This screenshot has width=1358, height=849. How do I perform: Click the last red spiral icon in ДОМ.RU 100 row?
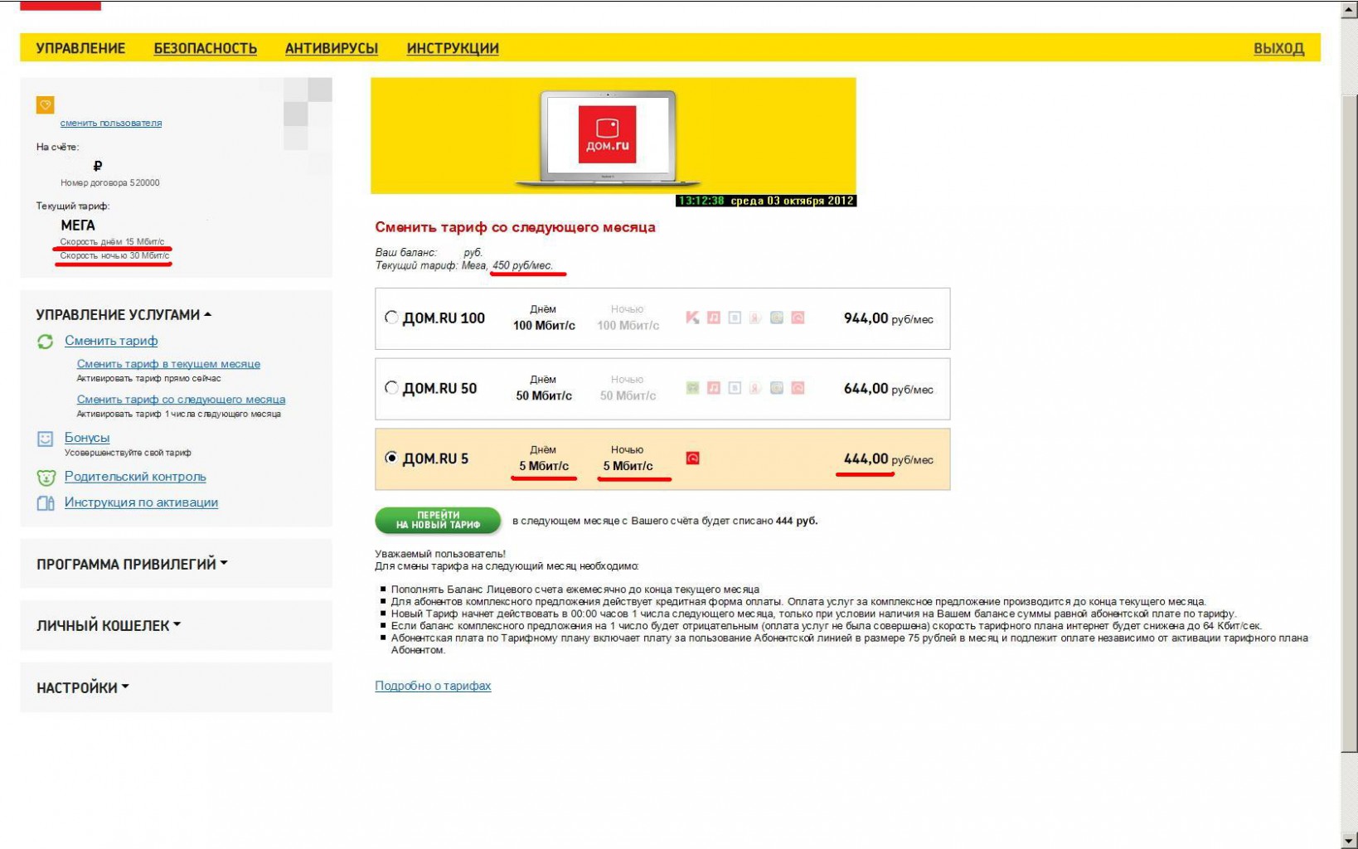(798, 318)
